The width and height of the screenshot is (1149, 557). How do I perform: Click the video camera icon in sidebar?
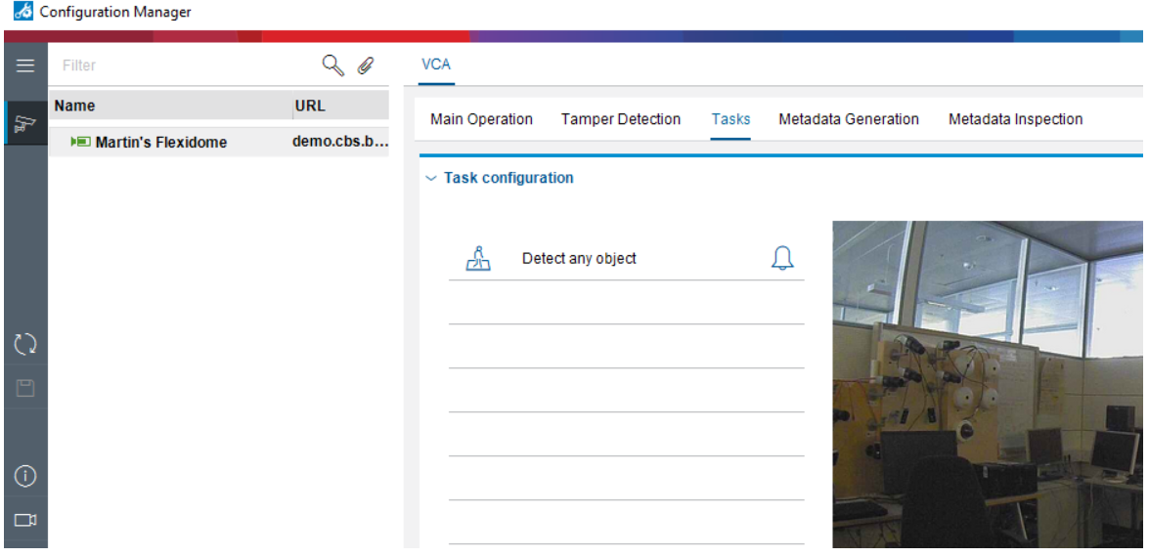[x=25, y=519]
